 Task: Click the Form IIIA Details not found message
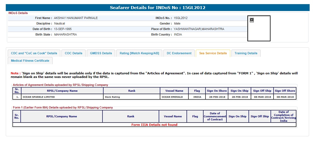(x=154, y=125)
